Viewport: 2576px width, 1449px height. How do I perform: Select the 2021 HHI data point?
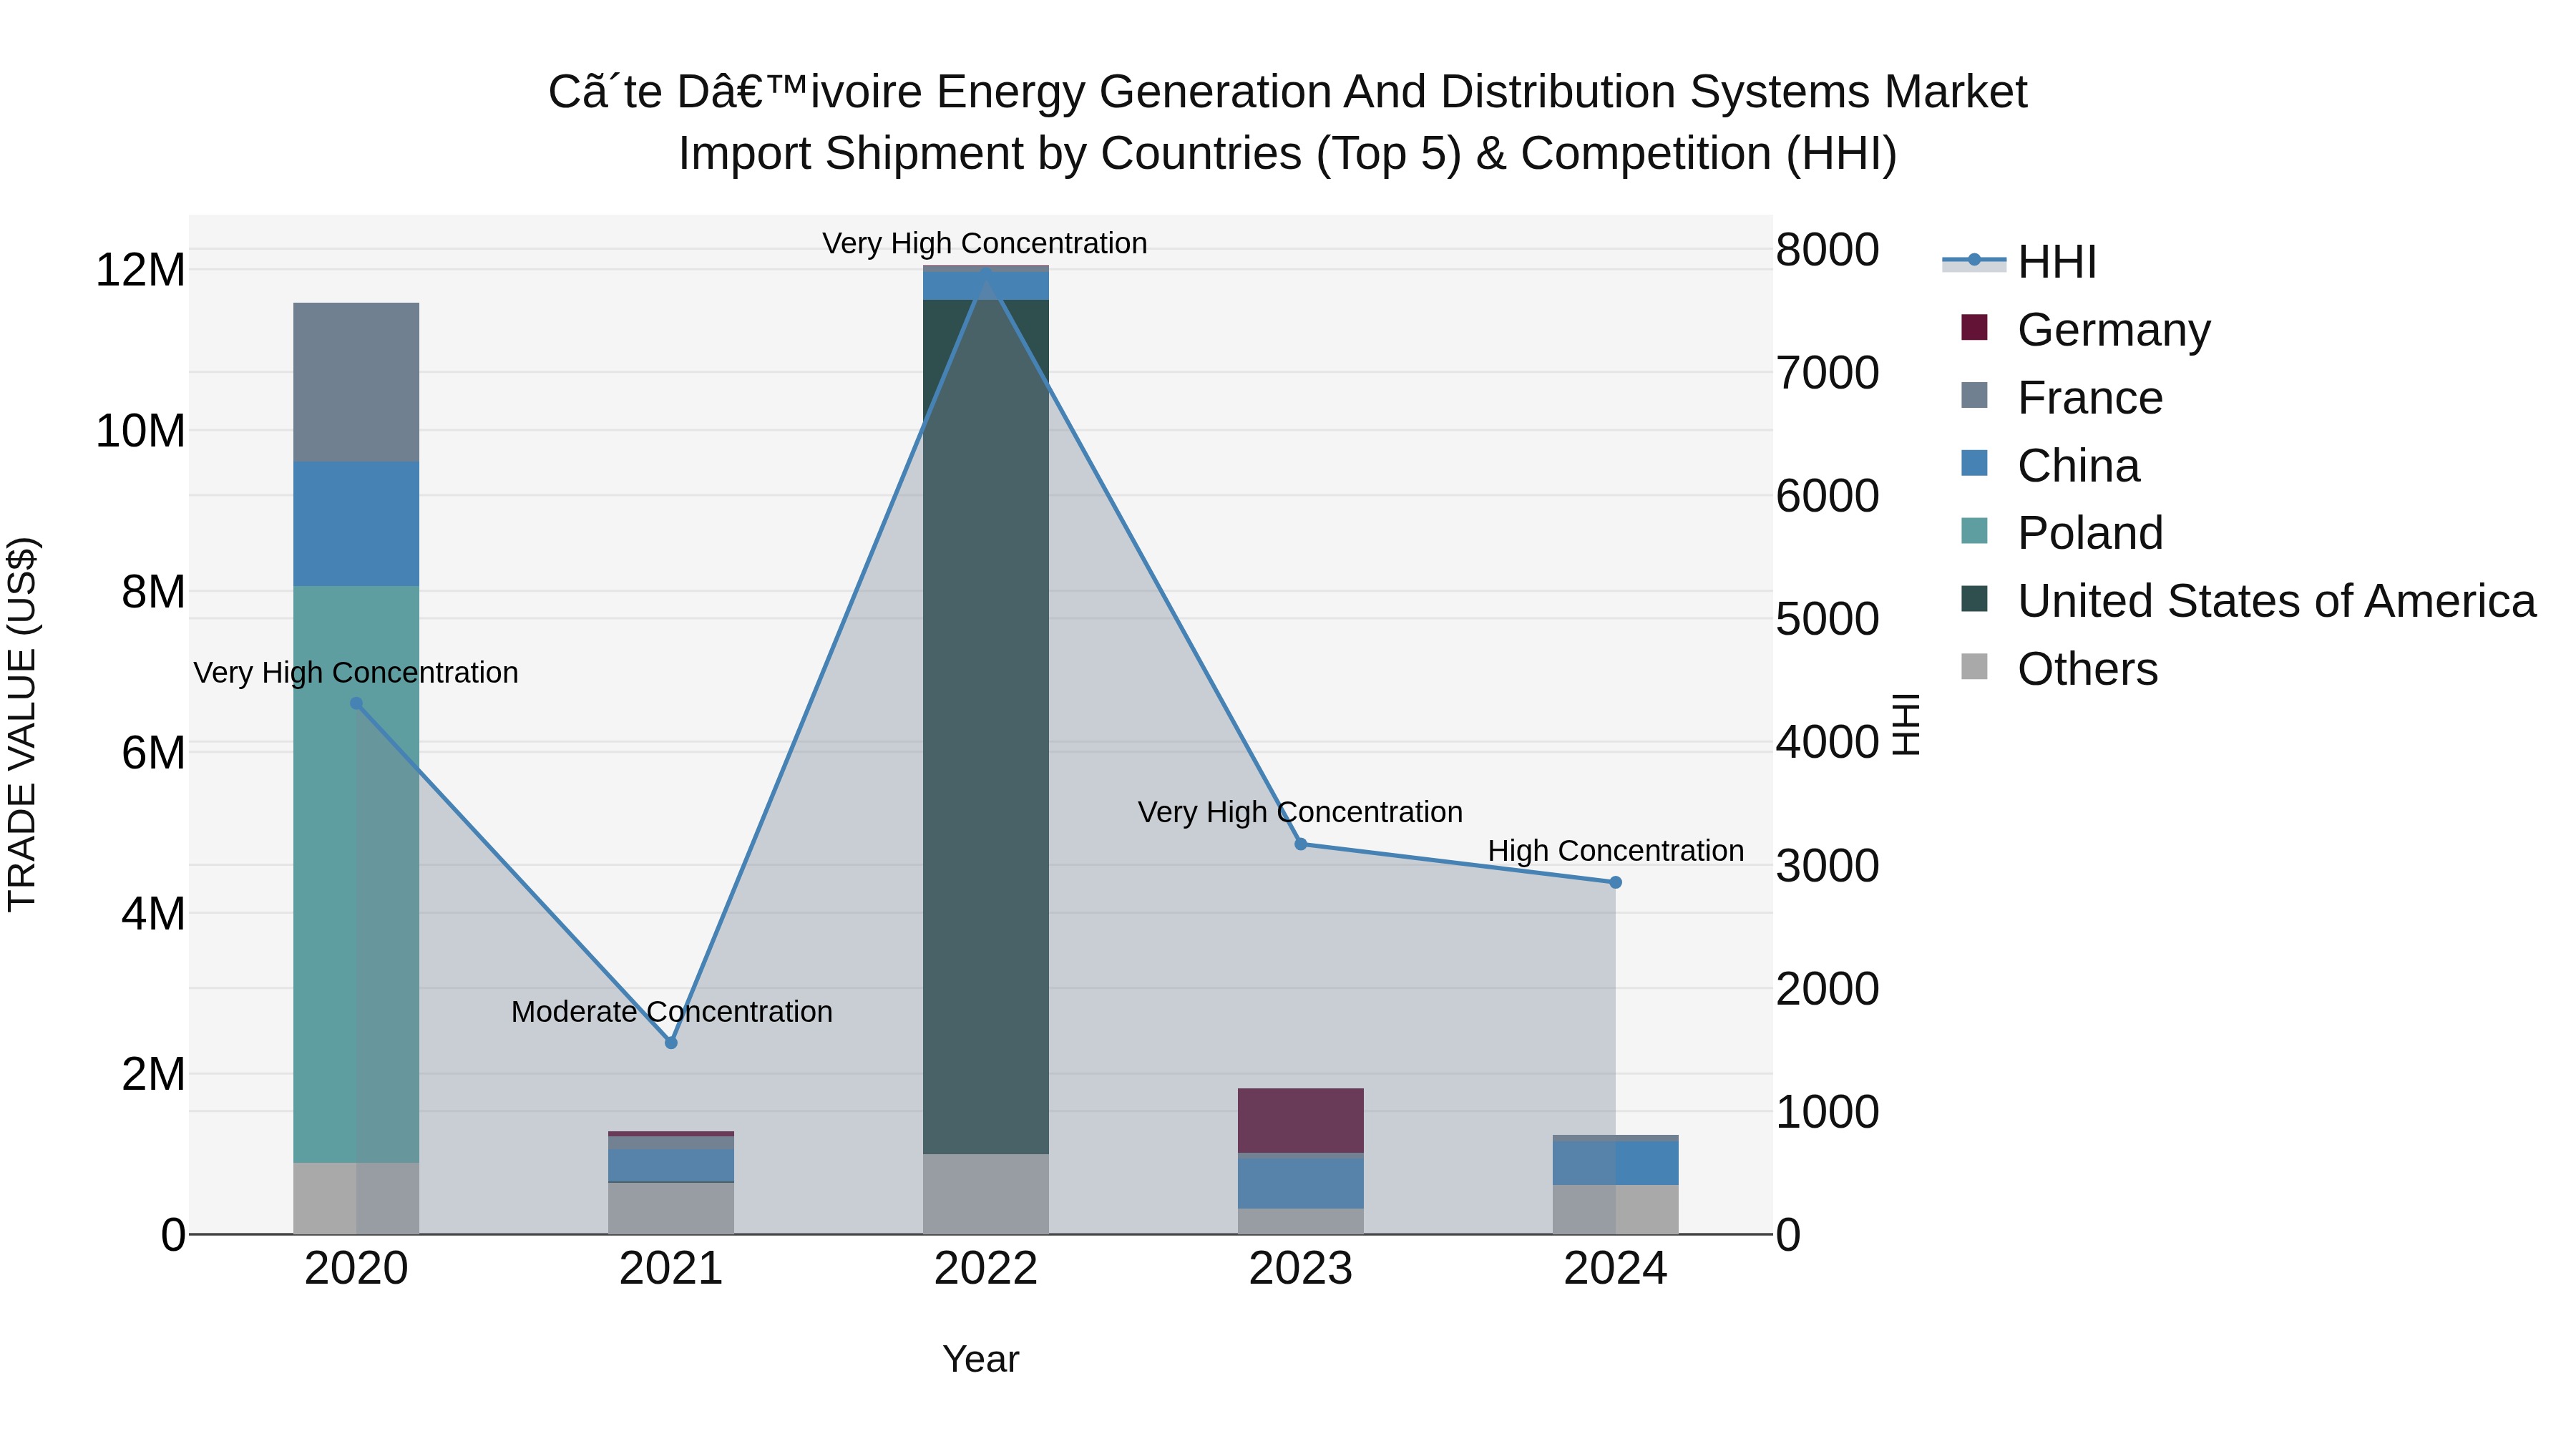[671, 1042]
